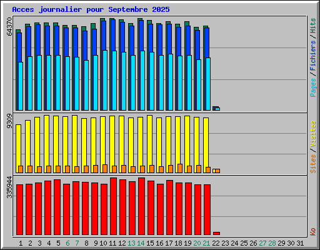The image size is (320, 250).
Task: Click the Hits legend label
Action: 313,26
